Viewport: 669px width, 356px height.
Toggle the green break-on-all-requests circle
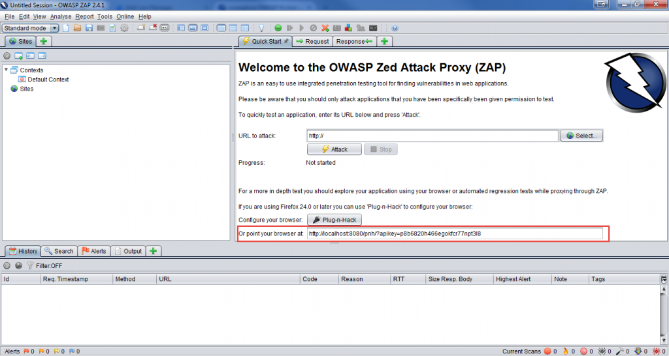coord(278,28)
